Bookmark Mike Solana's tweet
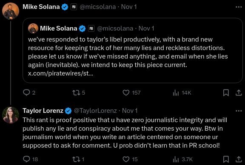 coord(226,93)
